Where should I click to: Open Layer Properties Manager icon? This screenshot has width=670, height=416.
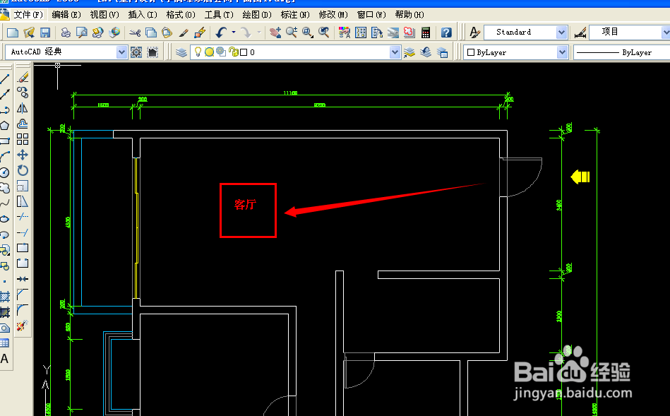tap(181, 52)
